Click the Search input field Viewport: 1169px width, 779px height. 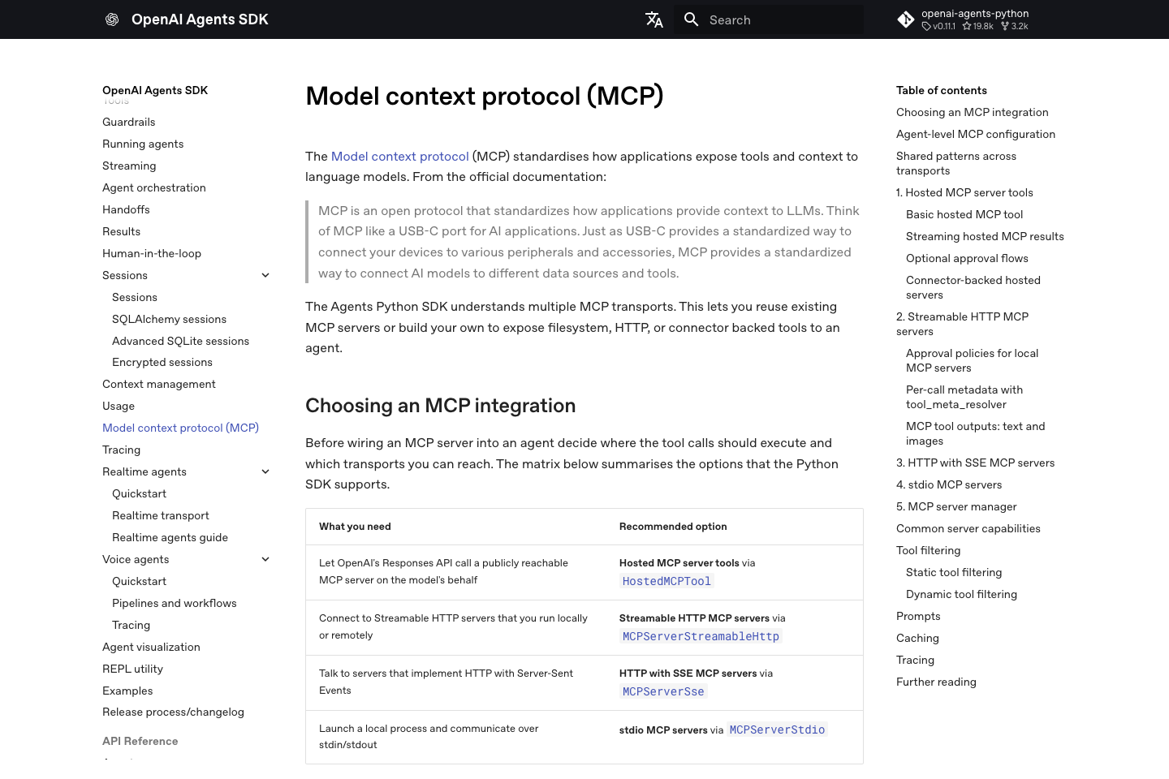(763, 19)
